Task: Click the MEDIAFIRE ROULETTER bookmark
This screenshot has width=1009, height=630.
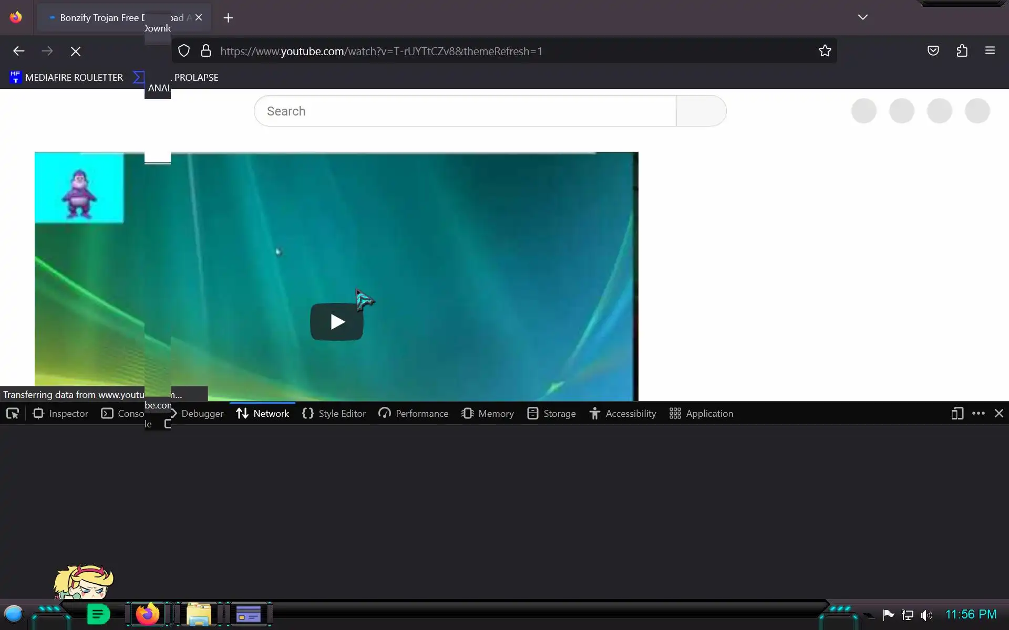Action: click(x=66, y=78)
